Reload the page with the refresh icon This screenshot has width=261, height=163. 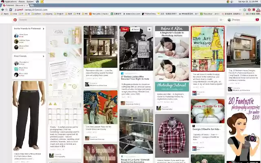[11, 10]
